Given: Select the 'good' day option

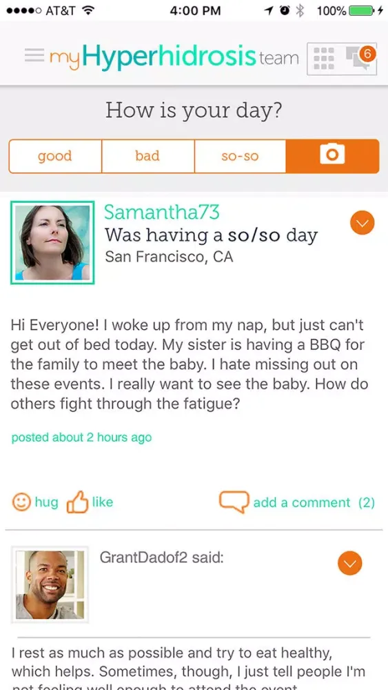Looking at the screenshot, I should [x=55, y=156].
